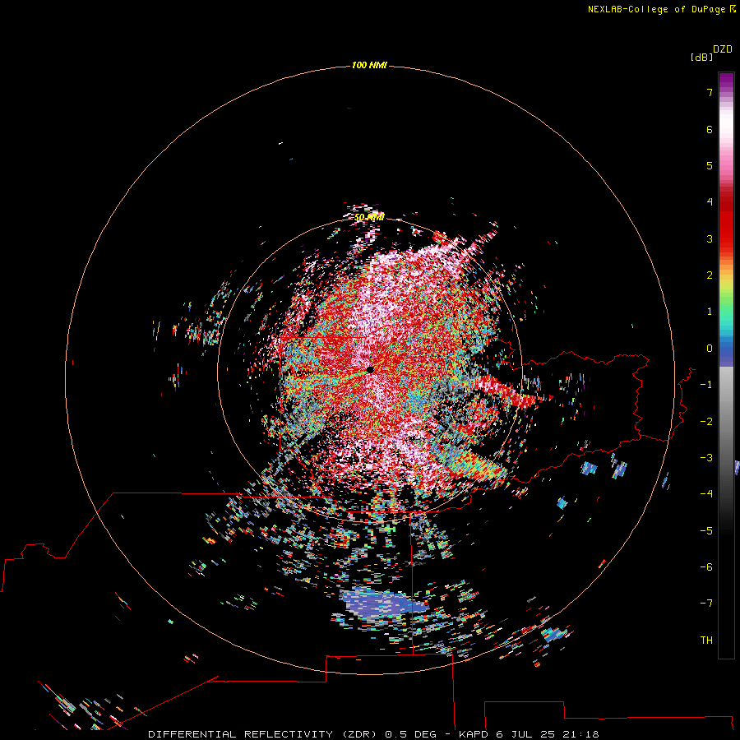Click the -1 value on color scale
The image size is (740, 740).
point(706,385)
